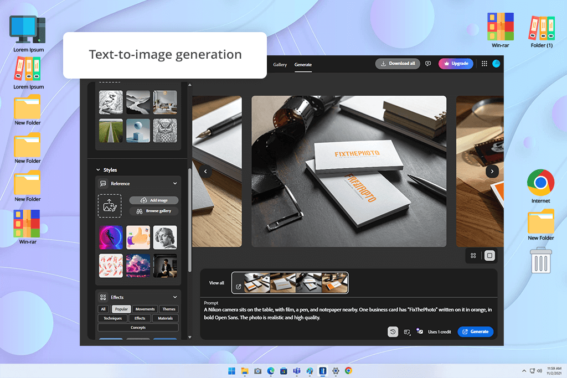
Task: Open Microsoft Store from the taskbar
Action: (283, 371)
